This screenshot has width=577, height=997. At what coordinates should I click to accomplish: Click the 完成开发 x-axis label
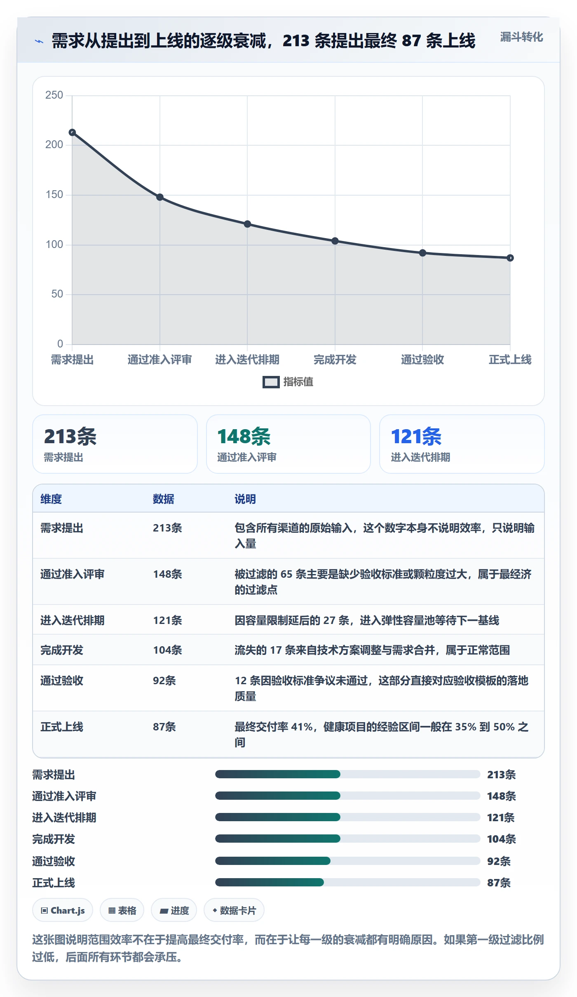coord(335,360)
